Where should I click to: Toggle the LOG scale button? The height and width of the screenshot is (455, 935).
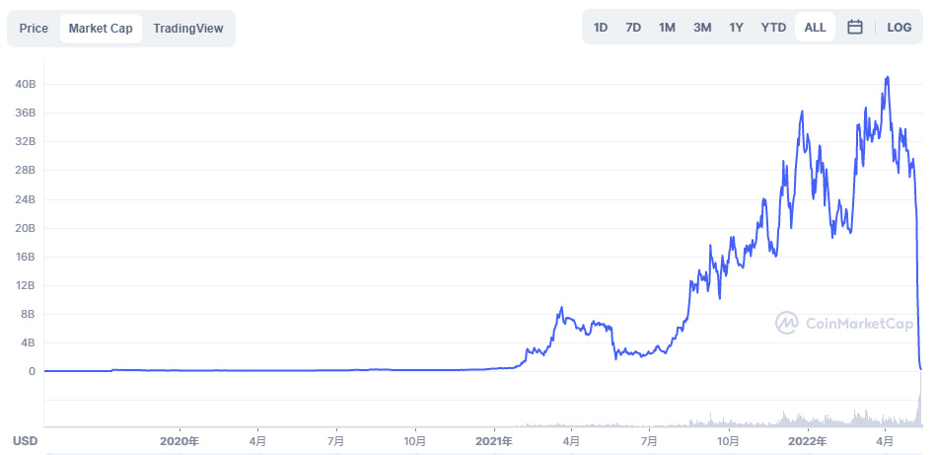(899, 28)
